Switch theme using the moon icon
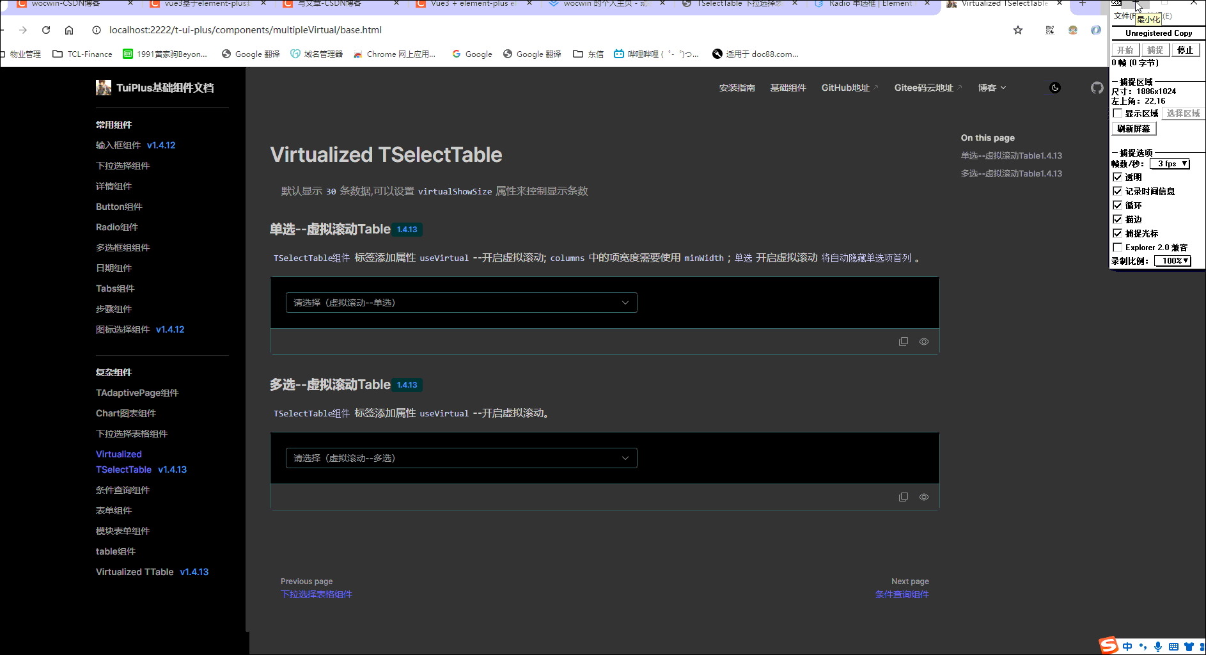This screenshot has height=655, width=1206. point(1053,88)
